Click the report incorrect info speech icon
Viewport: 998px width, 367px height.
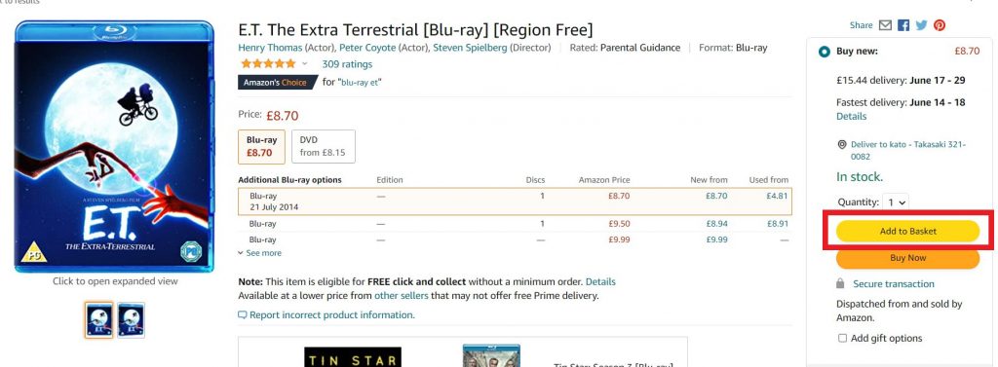pos(242,314)
